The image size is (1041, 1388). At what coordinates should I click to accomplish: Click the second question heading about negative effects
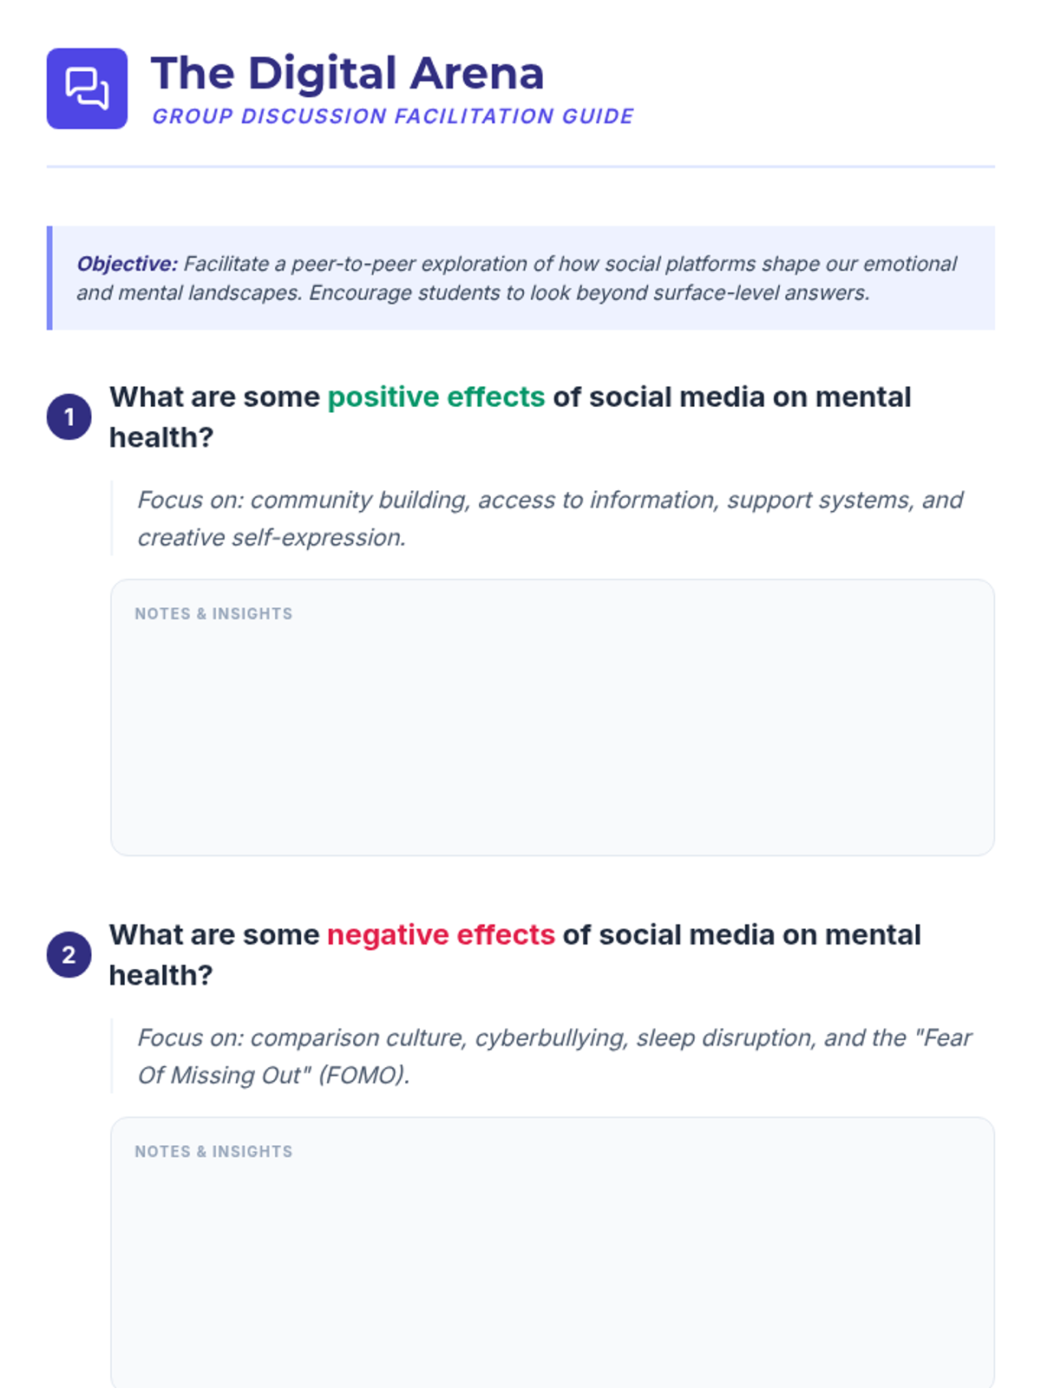point(515,955)
